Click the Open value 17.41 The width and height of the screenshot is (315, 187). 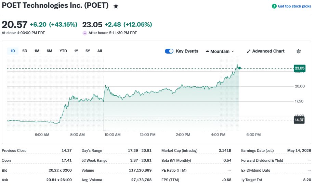pos(66,160)
